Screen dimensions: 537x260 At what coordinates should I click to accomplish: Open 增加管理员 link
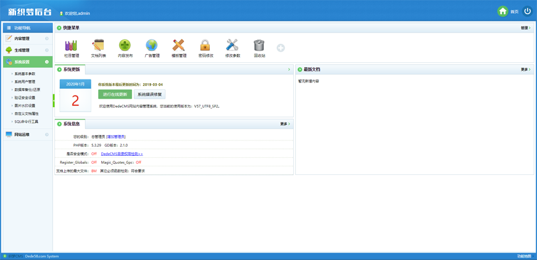pos(116,137)
